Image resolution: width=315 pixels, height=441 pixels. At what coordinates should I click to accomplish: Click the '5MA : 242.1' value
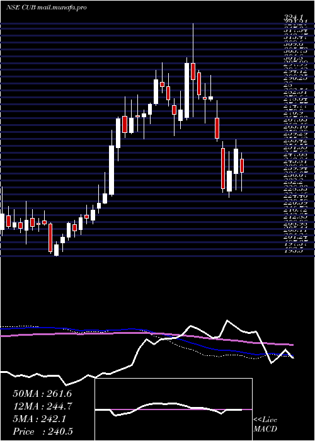pos(39,419)
